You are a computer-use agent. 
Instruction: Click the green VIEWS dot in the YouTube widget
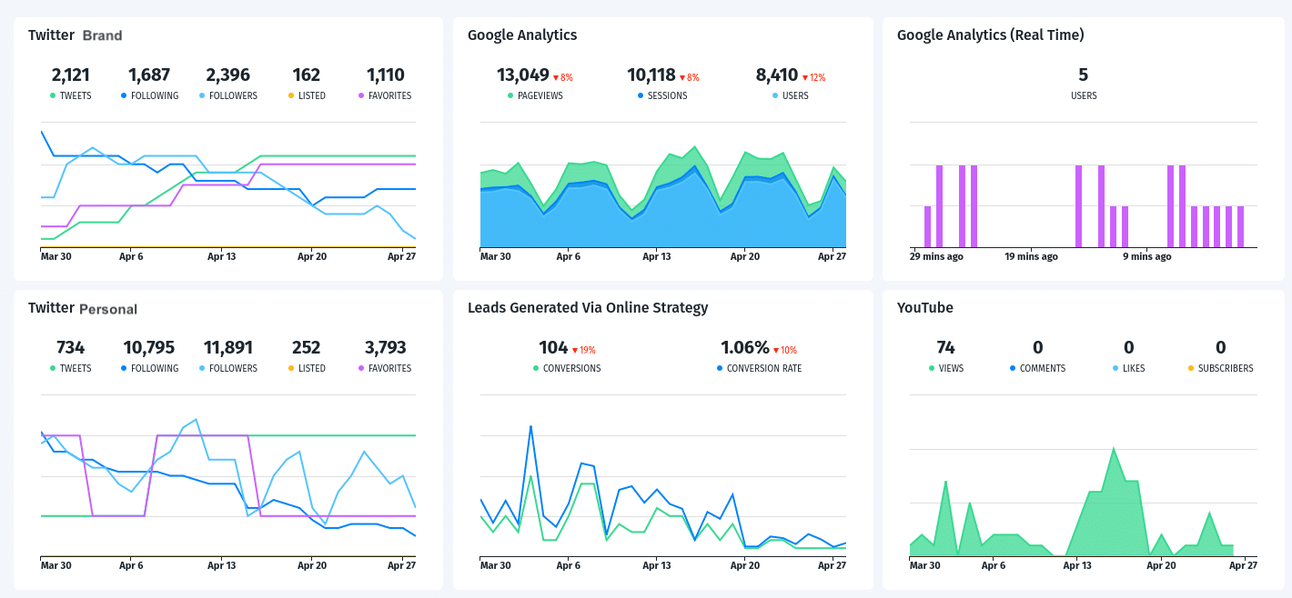(x=930, y=367)
